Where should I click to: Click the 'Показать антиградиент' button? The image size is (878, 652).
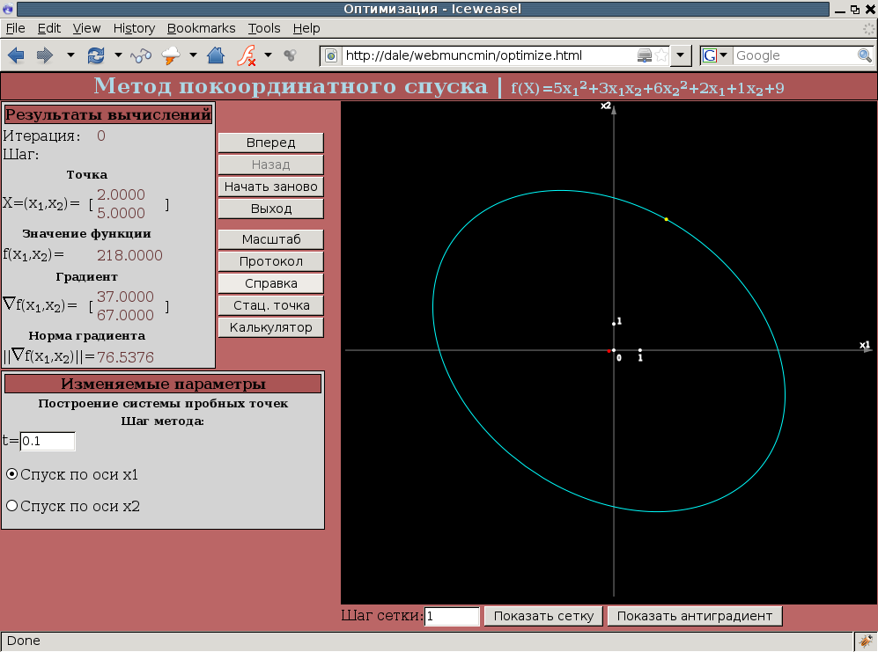(694, 616)
